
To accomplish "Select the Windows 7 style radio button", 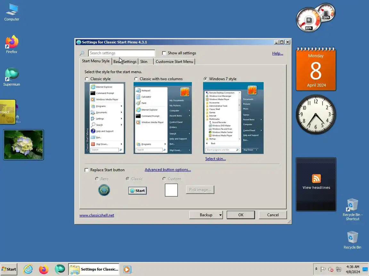I will pyautogui.click(x=205, y=79).
